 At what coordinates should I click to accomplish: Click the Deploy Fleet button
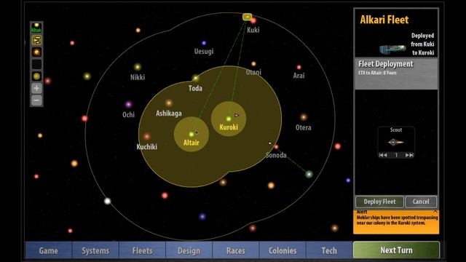coord(379,202)
